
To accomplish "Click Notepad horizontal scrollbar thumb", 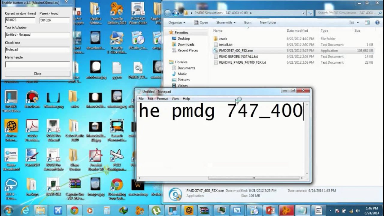I will click(x=253, y=178).
